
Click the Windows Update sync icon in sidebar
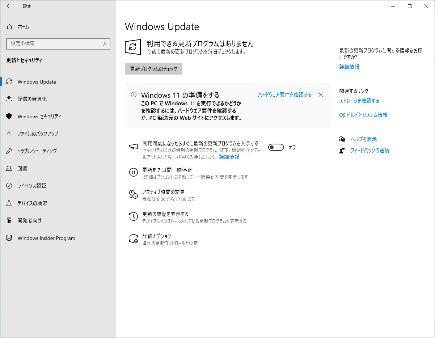(9, 82)
